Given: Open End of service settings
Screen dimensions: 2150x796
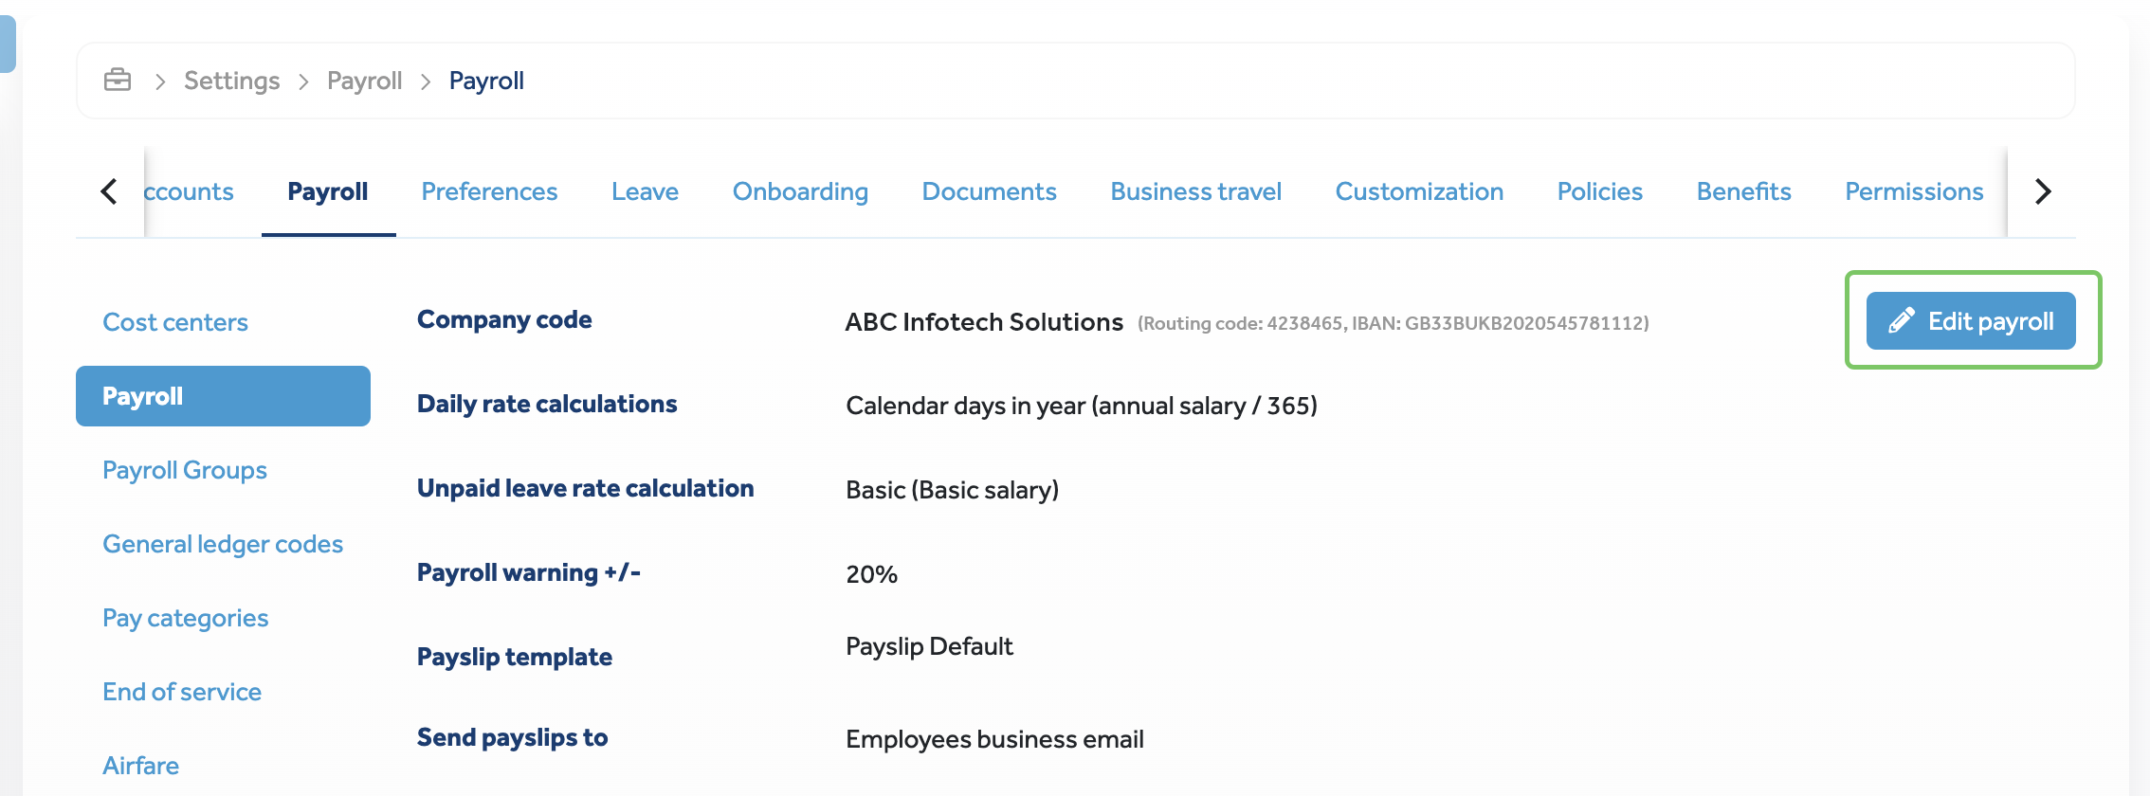Looking at the screenshot, I should click(x=182, y=692).
